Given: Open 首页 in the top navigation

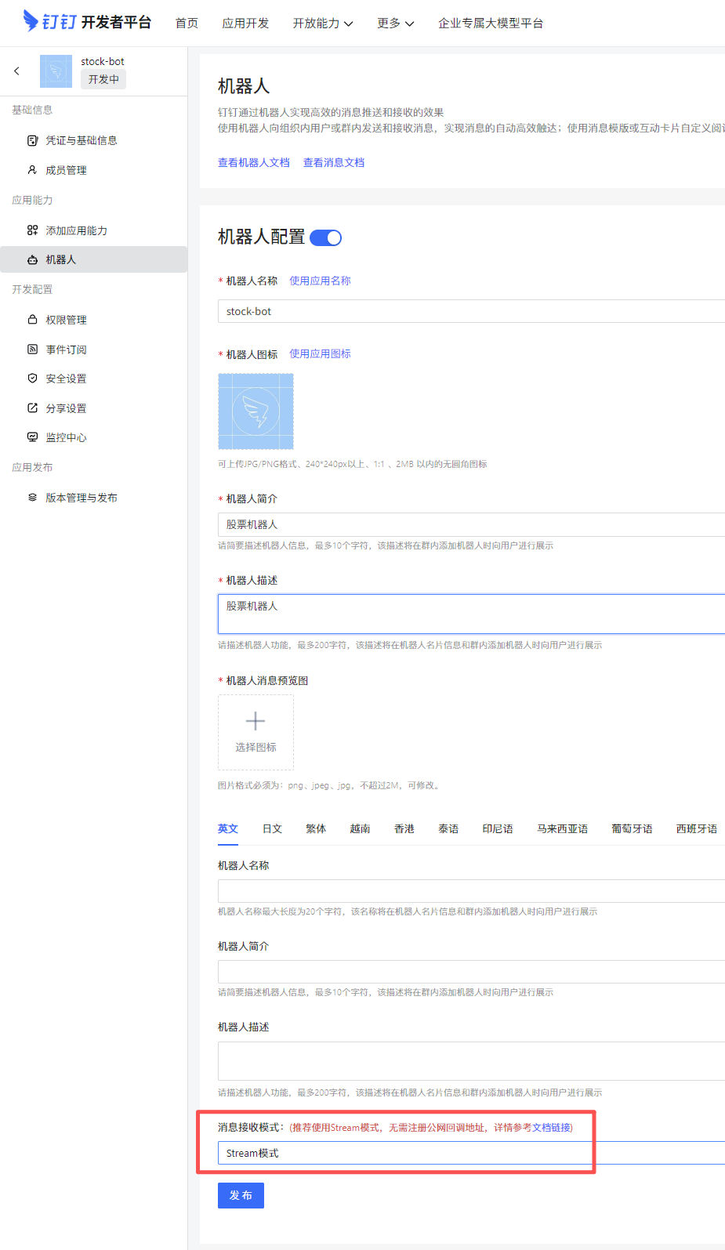Looking at the screenshot, I should [x=187, y=24].
